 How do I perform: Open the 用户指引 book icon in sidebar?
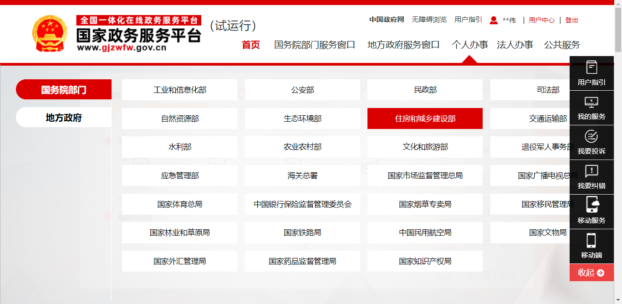click(x=591, y=67)
